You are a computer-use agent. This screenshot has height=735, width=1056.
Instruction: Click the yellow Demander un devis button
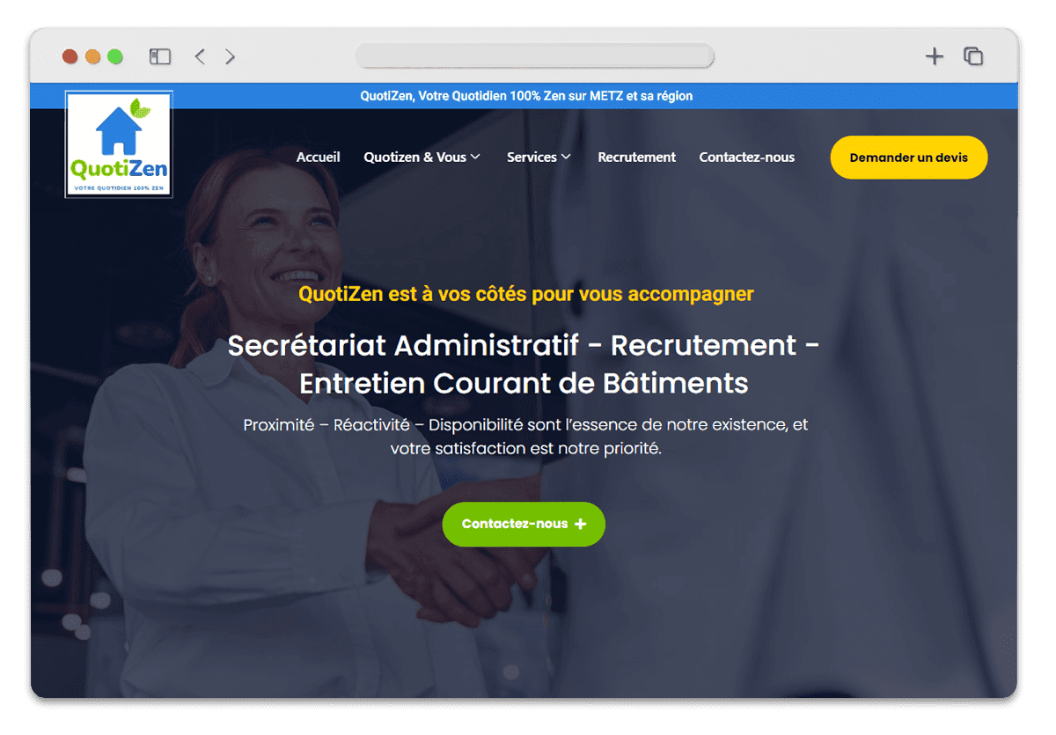tap(909, 158)
